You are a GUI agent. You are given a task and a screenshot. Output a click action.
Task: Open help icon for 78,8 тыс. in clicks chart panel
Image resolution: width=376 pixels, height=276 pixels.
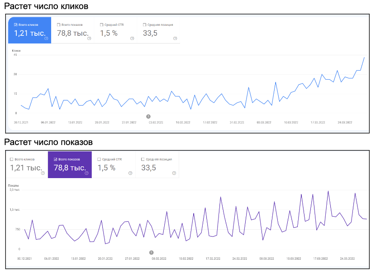[x=89, y=39]
